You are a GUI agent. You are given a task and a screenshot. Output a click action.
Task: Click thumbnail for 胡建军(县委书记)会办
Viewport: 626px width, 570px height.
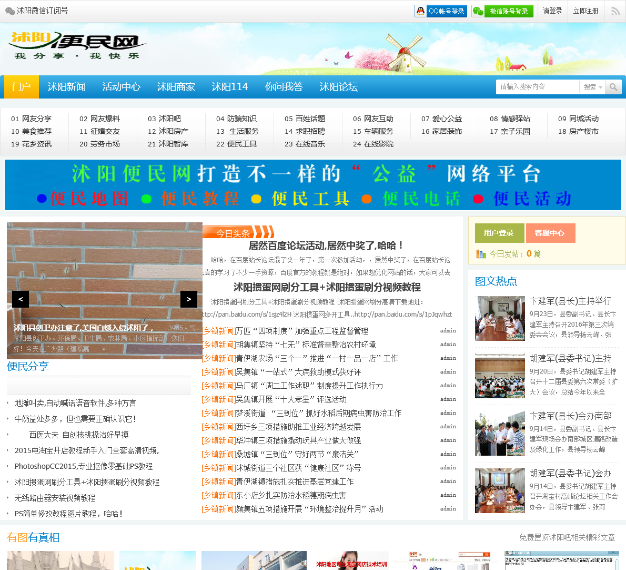pos(500,490)
